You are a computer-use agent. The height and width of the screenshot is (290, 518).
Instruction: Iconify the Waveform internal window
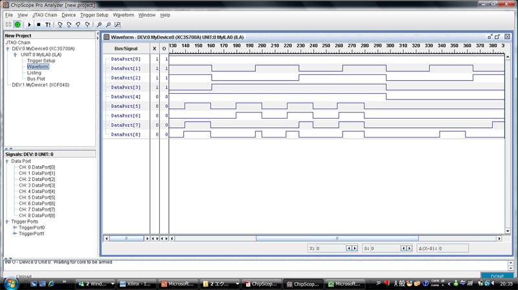click(490, 37)
